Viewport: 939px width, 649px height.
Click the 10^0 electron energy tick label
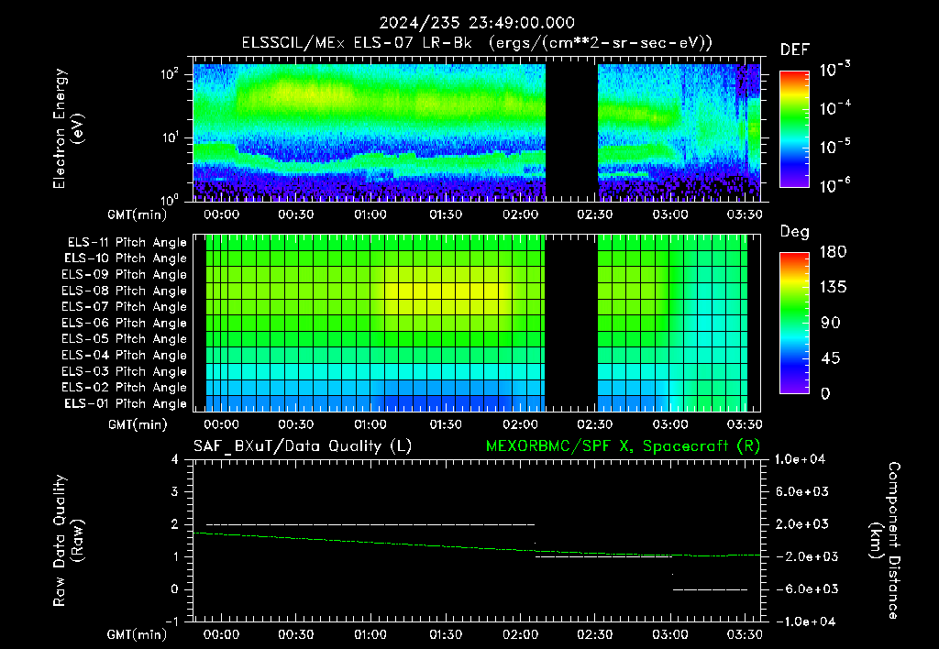pos(170,199)
